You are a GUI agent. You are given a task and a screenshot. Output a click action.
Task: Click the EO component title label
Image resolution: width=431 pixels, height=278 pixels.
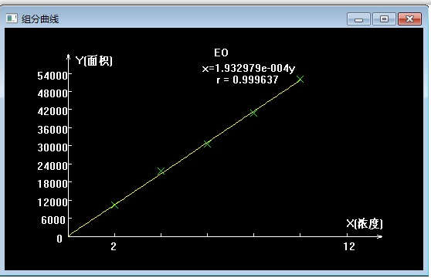[x=221, y=53]
